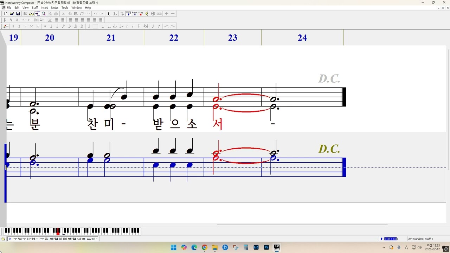Click the speaker volume icon in toolbar
Screen dimensions: 450x253
click(147, 14)
